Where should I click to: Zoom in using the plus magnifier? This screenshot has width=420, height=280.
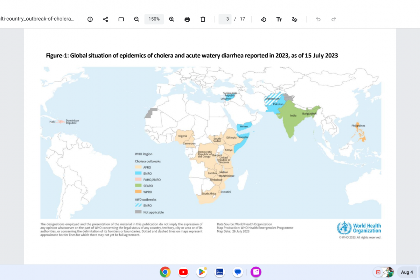(171, 19)
